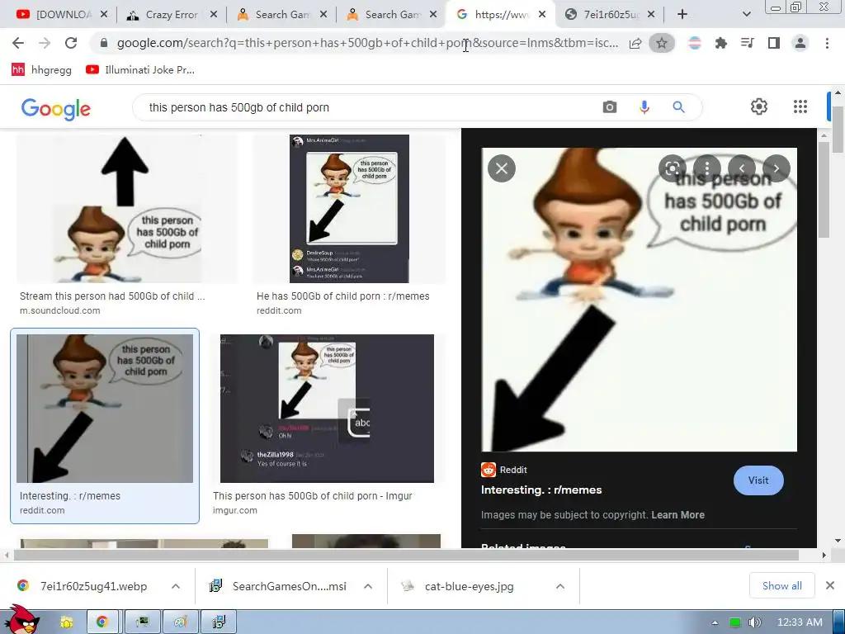This screenshot has width=845, height=634.
Task: Open the hhgregg bookmark
Action: (x=41, y=69)
